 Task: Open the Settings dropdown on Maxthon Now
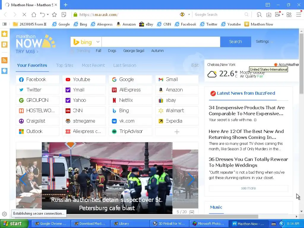[264, 42]
